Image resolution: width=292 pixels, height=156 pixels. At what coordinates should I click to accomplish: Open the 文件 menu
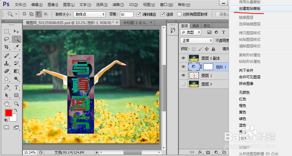[21, 5]
